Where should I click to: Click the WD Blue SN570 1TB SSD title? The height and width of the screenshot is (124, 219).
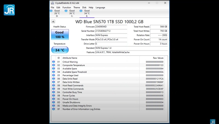pyautogui.click(x=109, y=22)
